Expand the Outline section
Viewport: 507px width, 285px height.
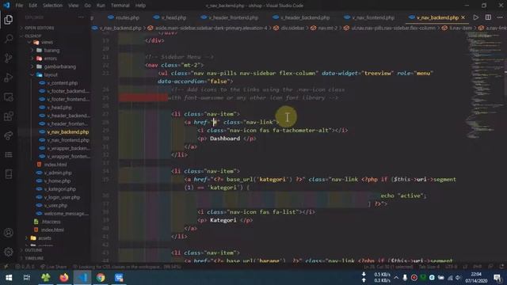pos(33,250)
